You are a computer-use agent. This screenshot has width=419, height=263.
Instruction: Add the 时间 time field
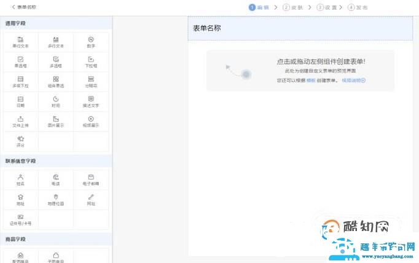[x=55, y=101]
